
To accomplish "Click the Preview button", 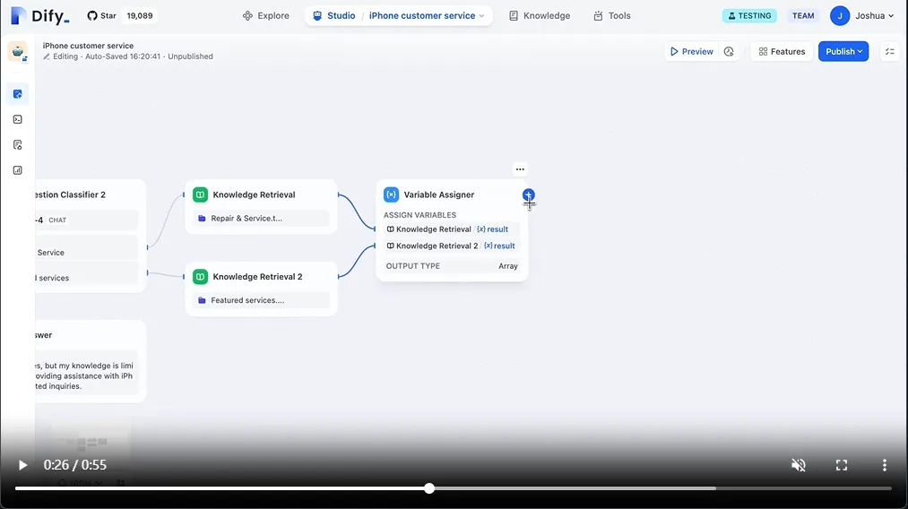I will click(x=691, y=52).
